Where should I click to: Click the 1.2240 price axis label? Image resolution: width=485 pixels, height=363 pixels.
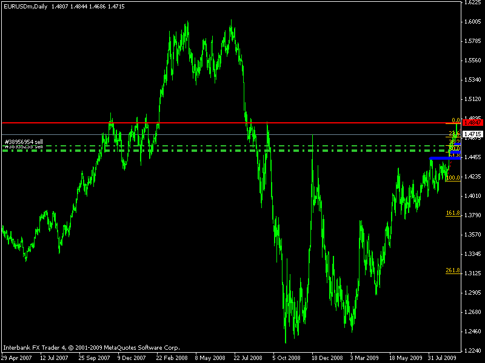pyautogui.click(x=473, y=350)
